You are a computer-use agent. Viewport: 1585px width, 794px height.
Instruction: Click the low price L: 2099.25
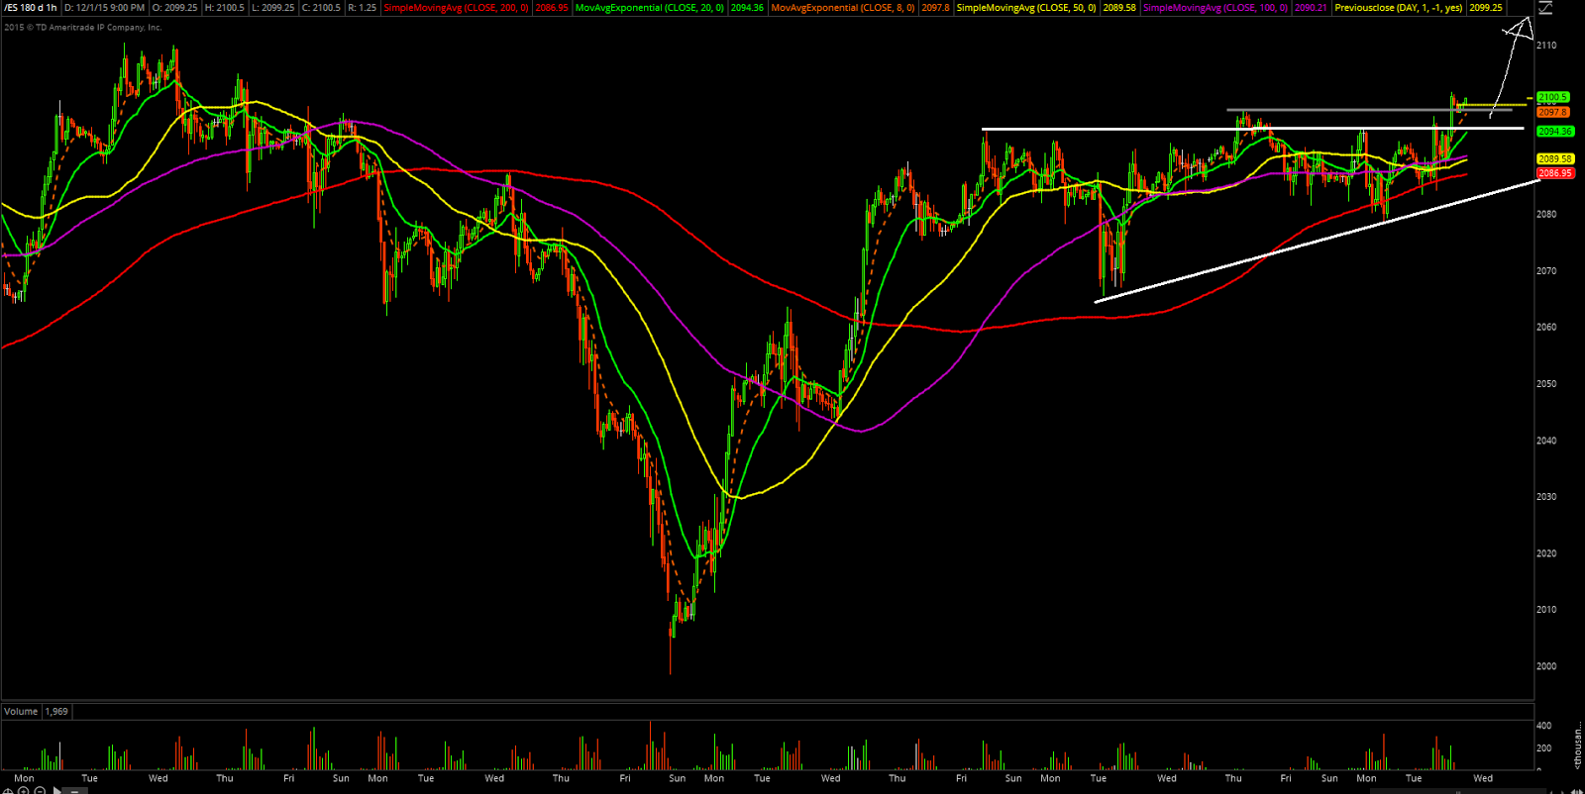click(272, 7)
